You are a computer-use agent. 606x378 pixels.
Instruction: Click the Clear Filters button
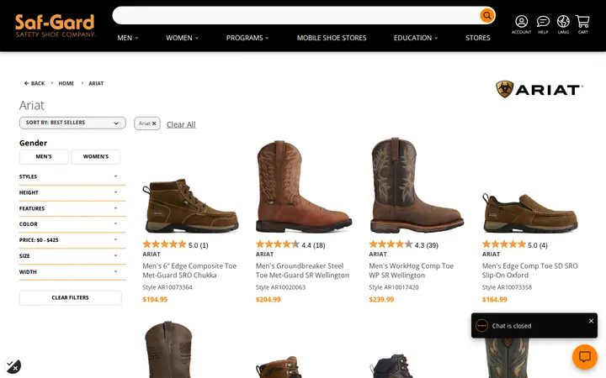pos(71,297)
